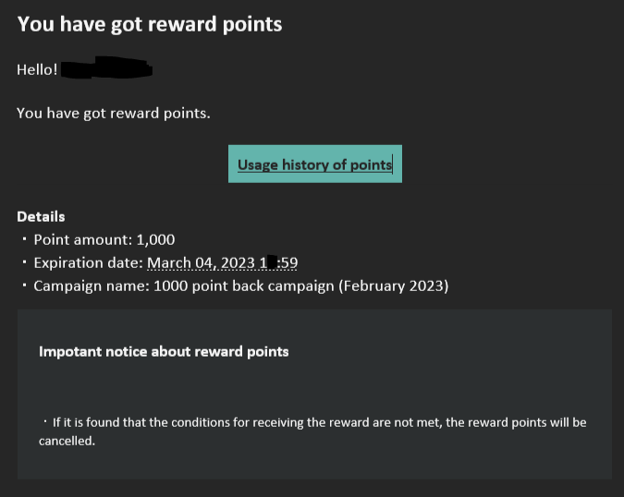Image resolution: width=624 pixels, height=497 pixels.
Task: Click the underlined March 04, 2023 date
Action: (x=201, y=262)
